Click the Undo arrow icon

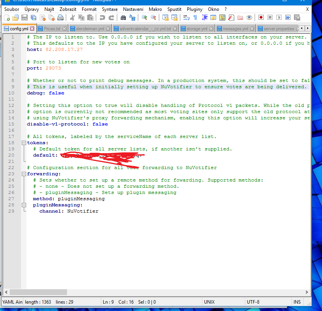pyautogui.click(x=102, y=17)
